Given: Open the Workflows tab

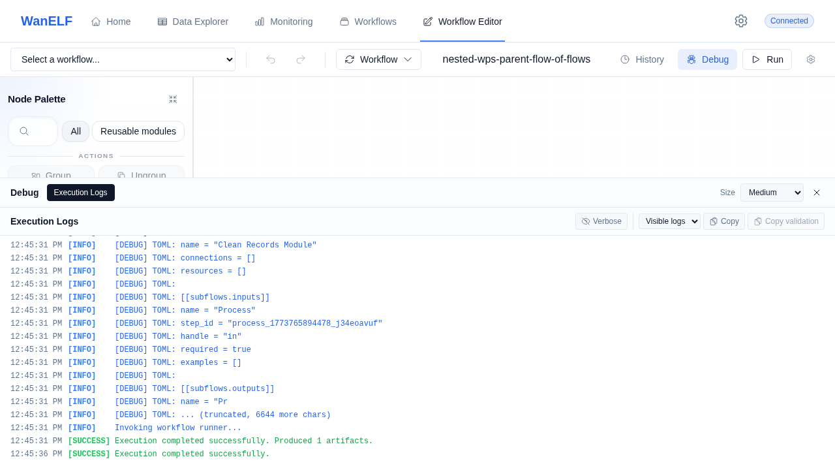Looking at the screenshot, I should tap(368, 22).
